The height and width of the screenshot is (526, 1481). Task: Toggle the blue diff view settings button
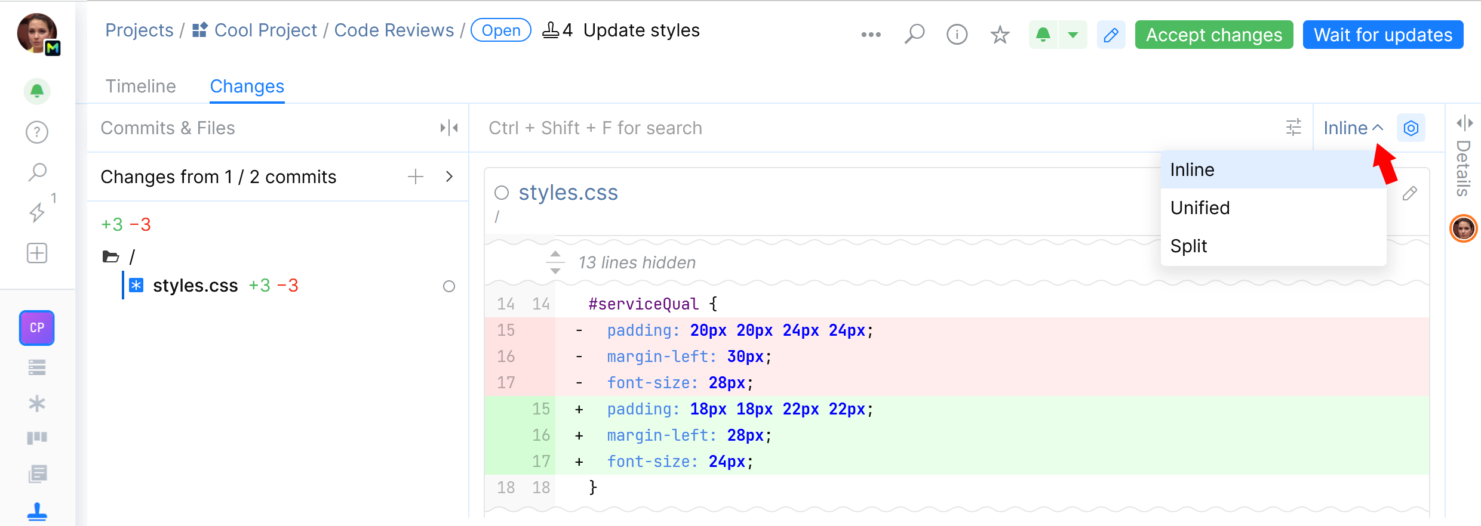coord(1411,128)
